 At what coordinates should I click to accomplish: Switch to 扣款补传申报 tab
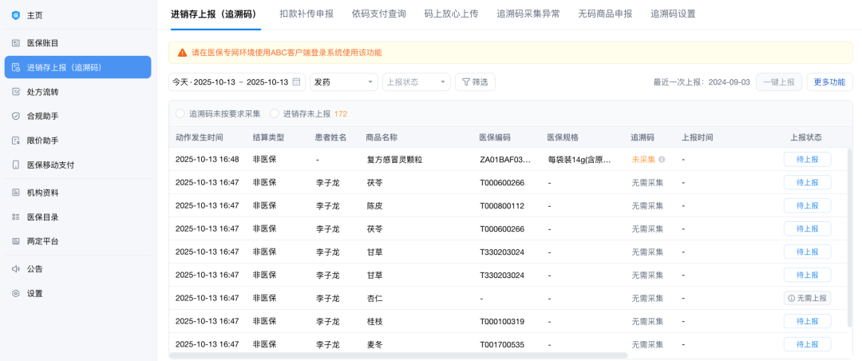[x=306, y=14]
